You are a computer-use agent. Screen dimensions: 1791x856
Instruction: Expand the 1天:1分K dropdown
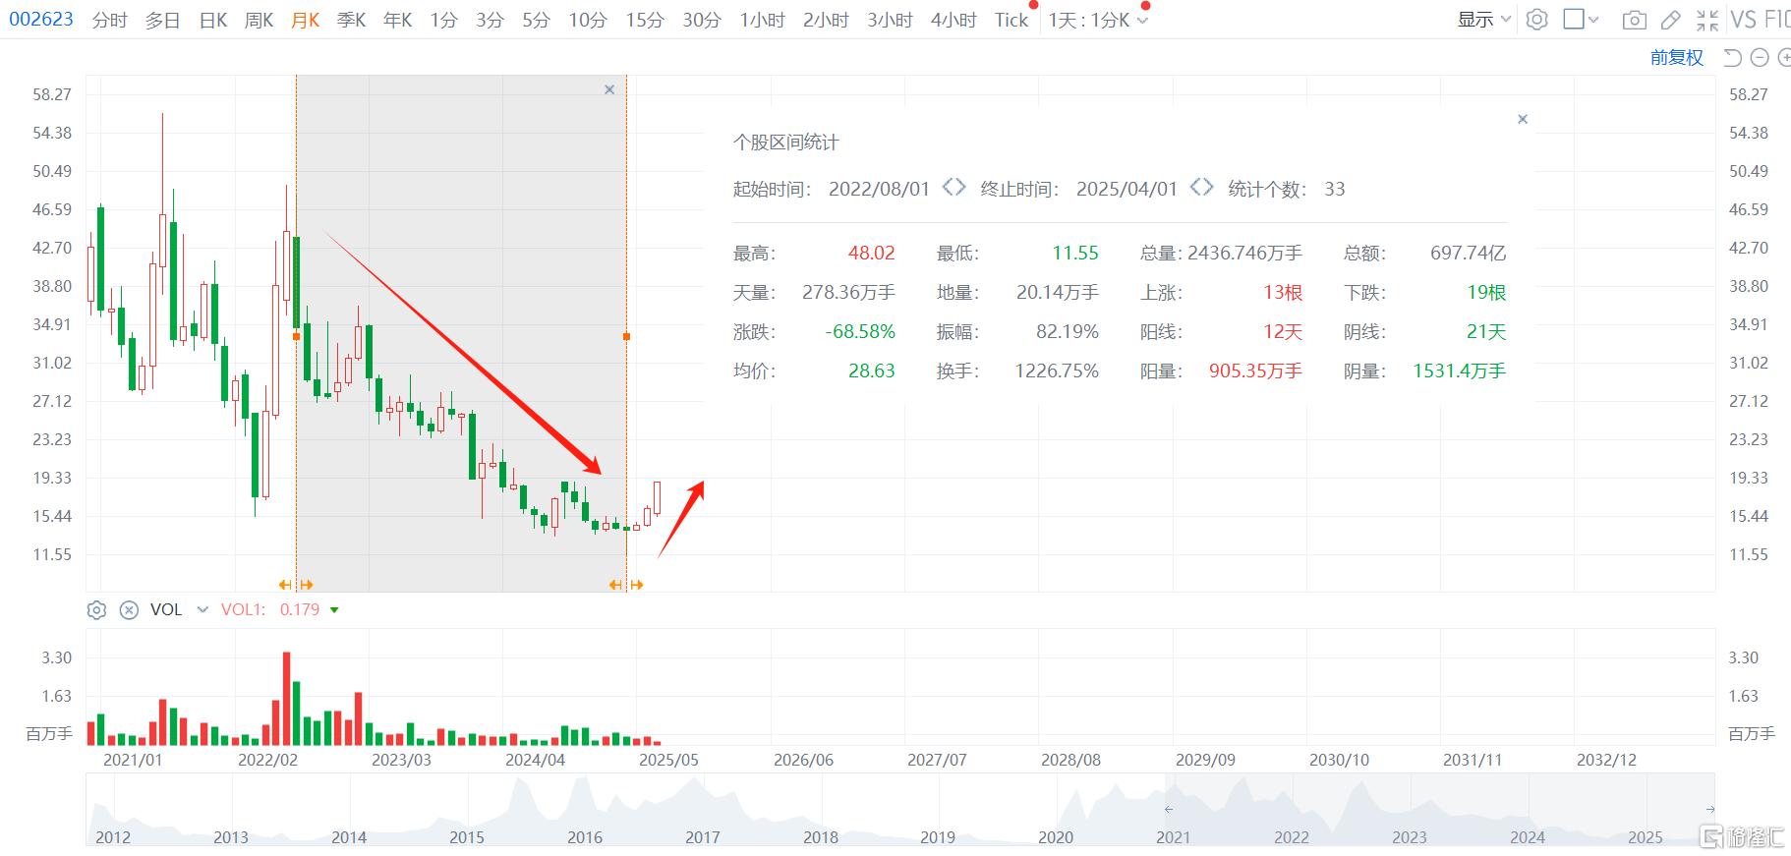pos(1097,21)
